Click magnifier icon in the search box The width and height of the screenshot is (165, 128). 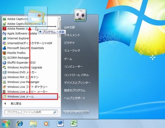point(54,112)
